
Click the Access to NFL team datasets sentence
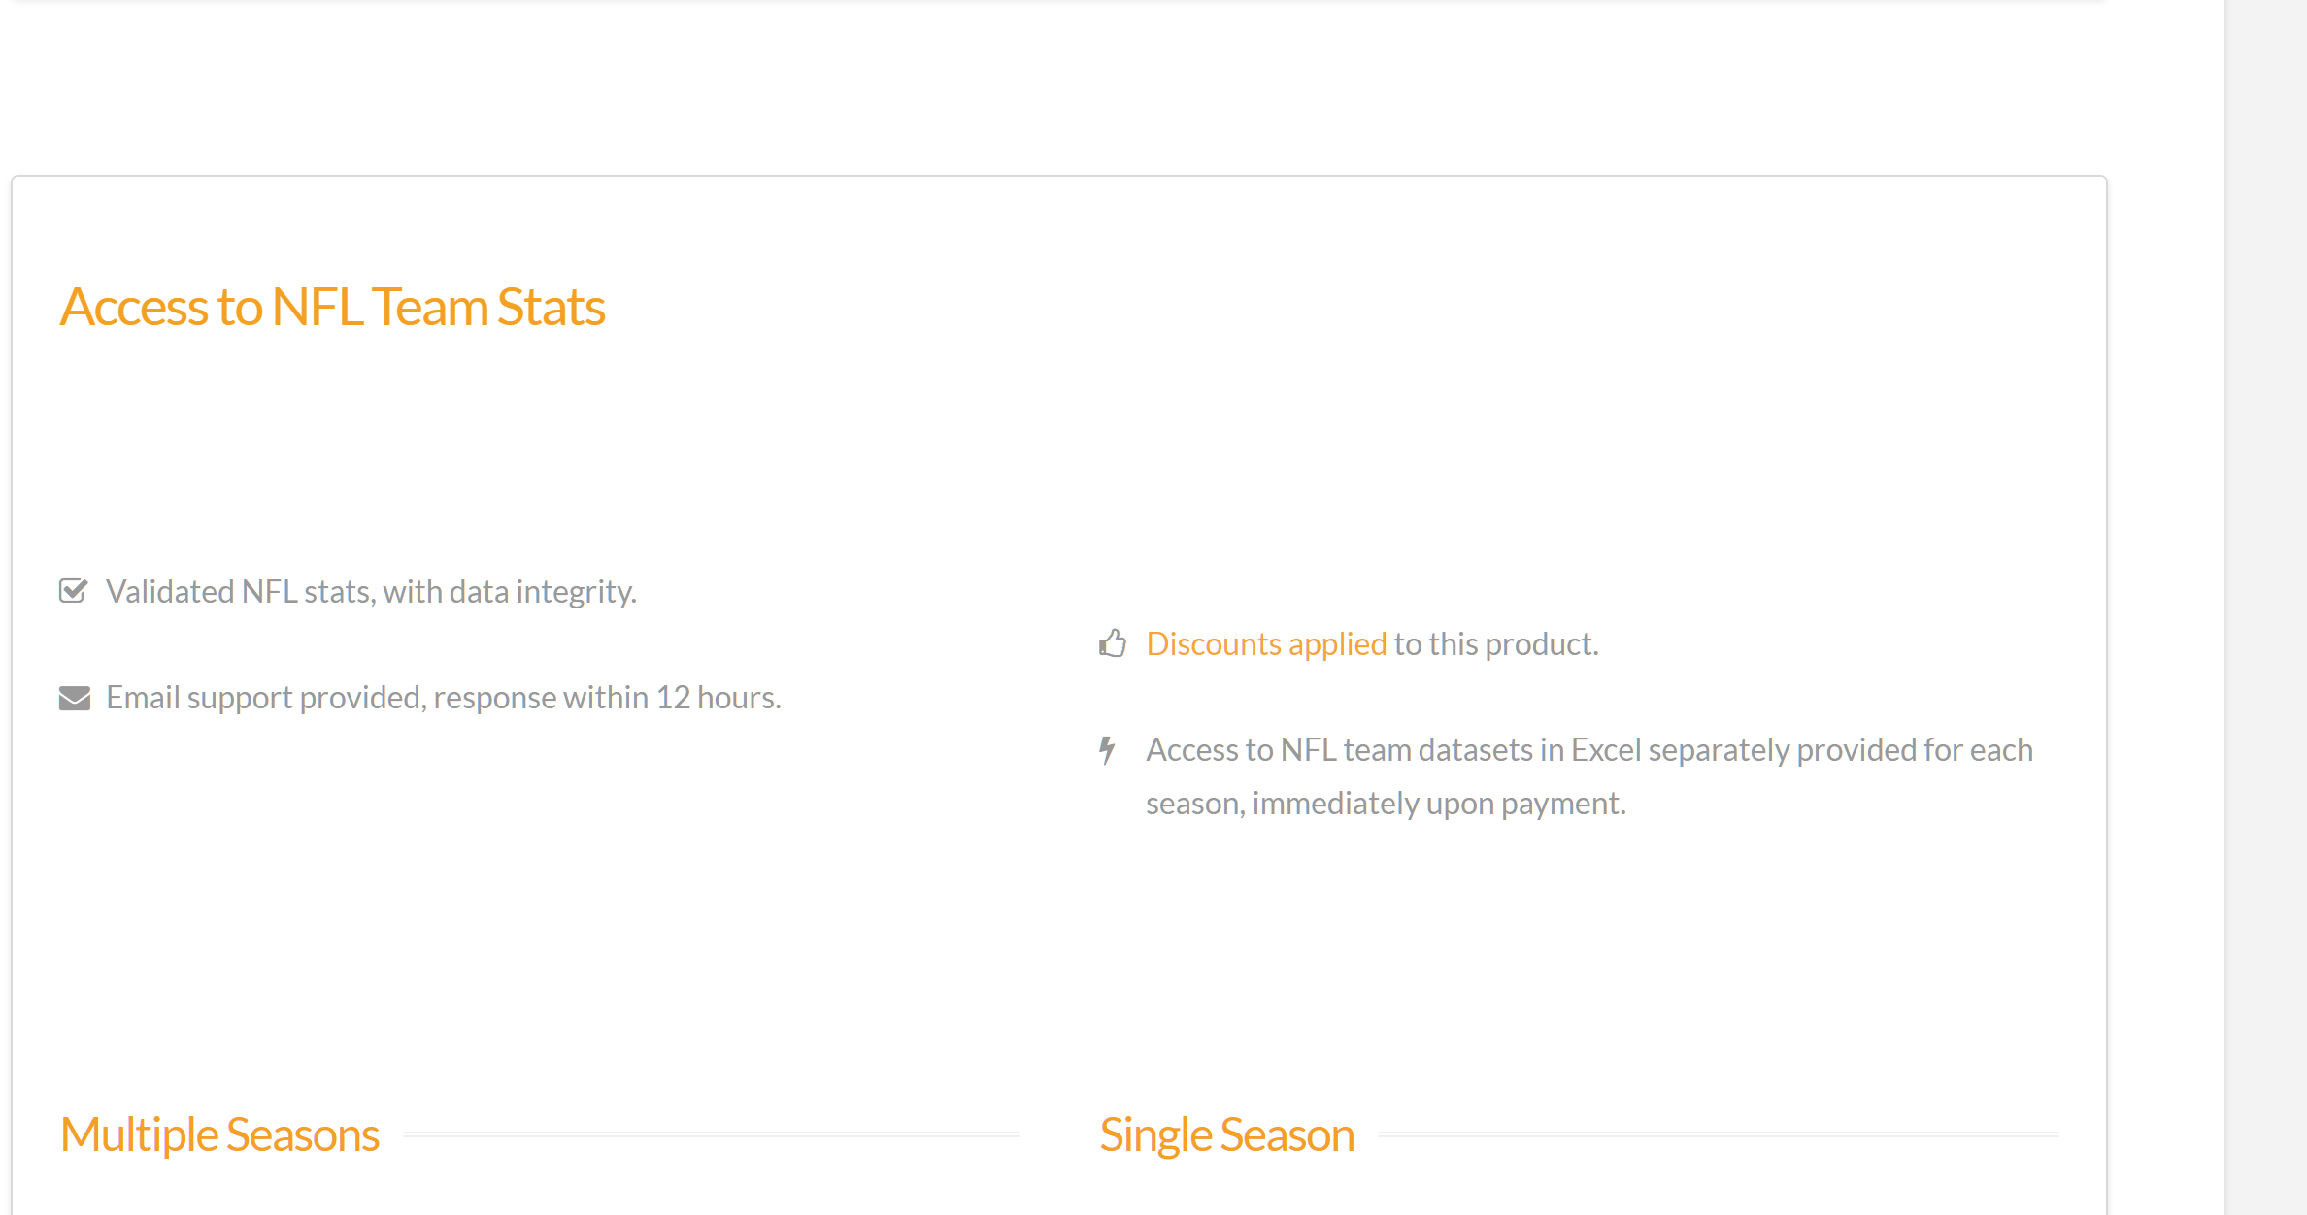click(x=1588, y=750)
